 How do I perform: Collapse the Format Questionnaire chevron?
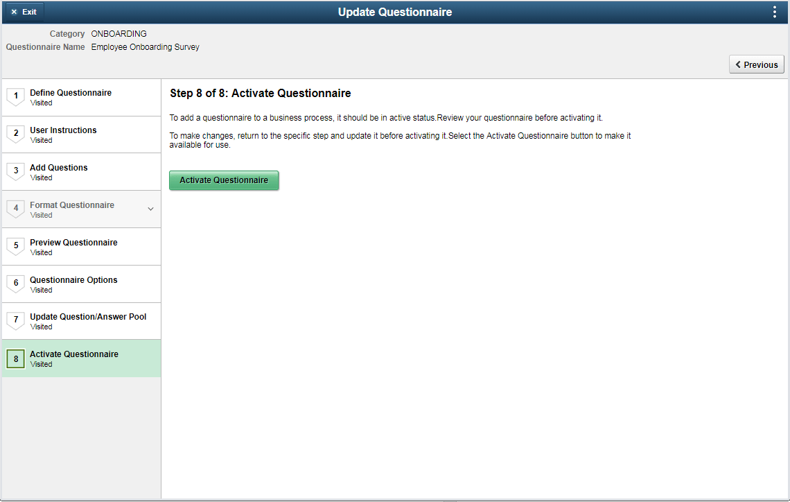click(151, 208)
